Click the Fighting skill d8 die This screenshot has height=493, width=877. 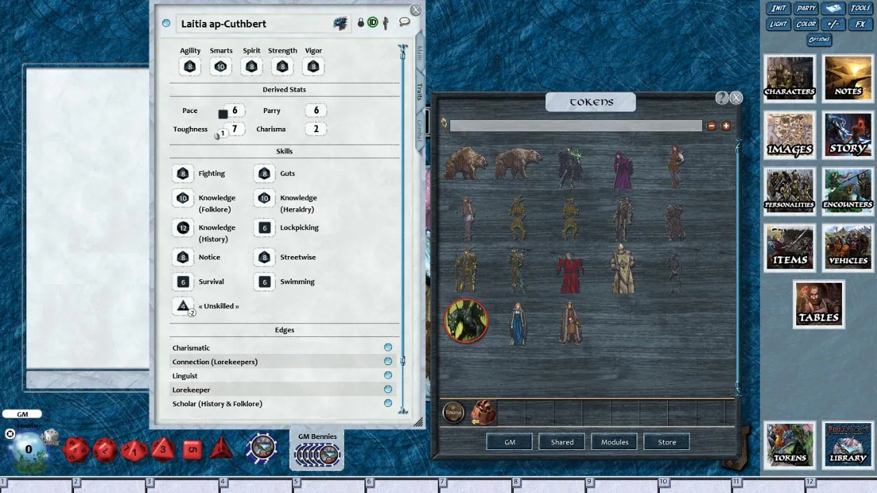point(183,174)
